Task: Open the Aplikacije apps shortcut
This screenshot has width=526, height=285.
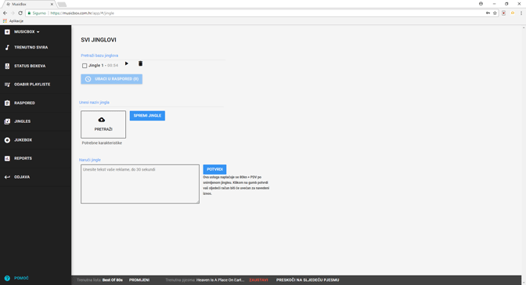Action: point(13,21)
